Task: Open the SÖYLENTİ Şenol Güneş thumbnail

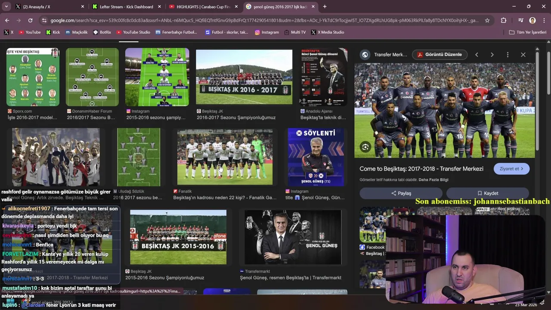Action: (316, 157)
